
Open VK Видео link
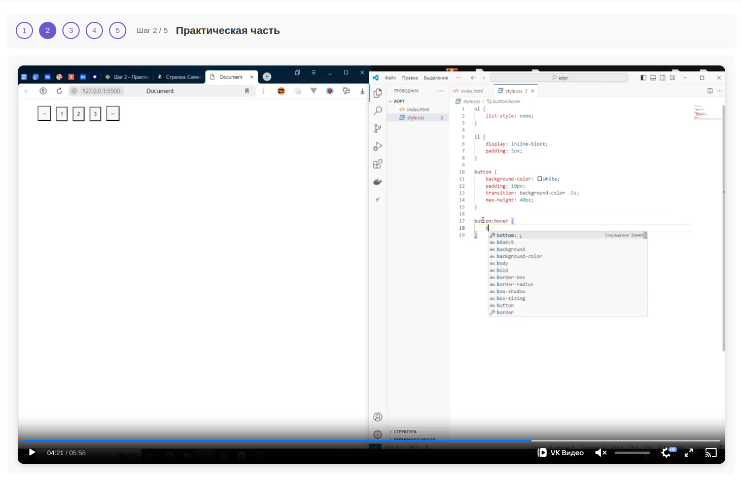561,453
